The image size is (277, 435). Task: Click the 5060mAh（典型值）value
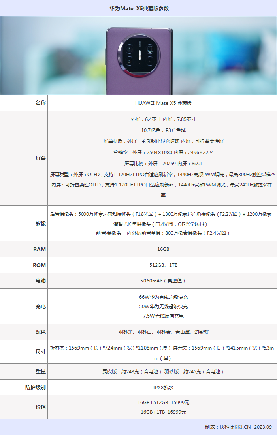point(163,281)
